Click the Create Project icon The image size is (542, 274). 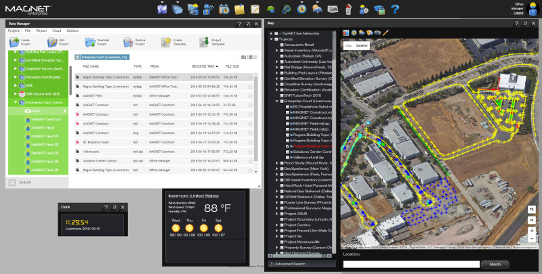14,43
